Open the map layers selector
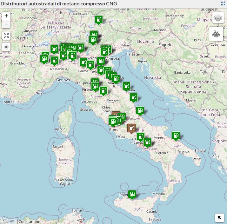 tap(218, 18)
